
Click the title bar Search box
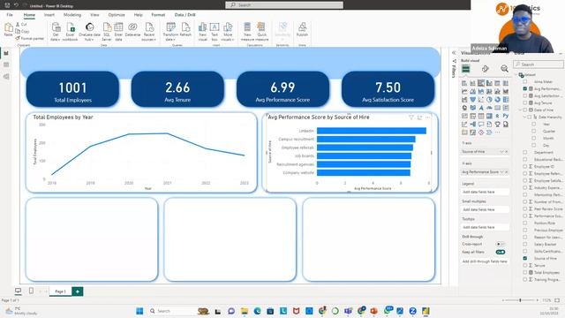click(284, 5)
